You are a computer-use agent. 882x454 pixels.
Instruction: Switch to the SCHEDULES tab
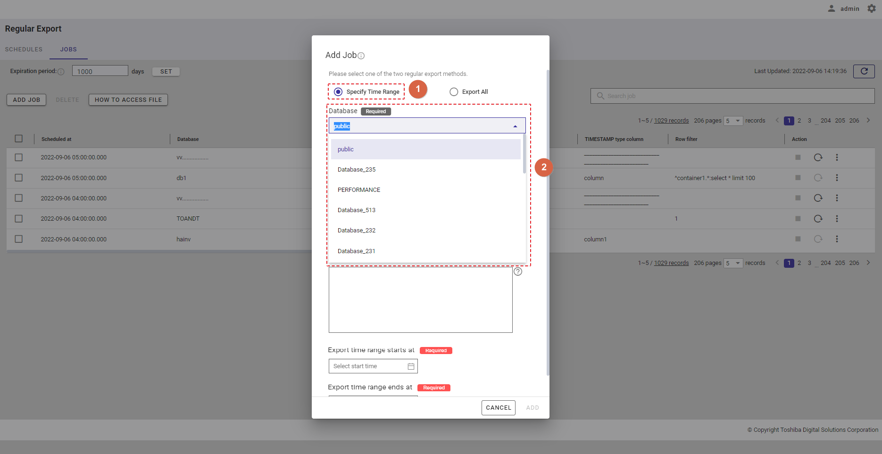point(24,50)
